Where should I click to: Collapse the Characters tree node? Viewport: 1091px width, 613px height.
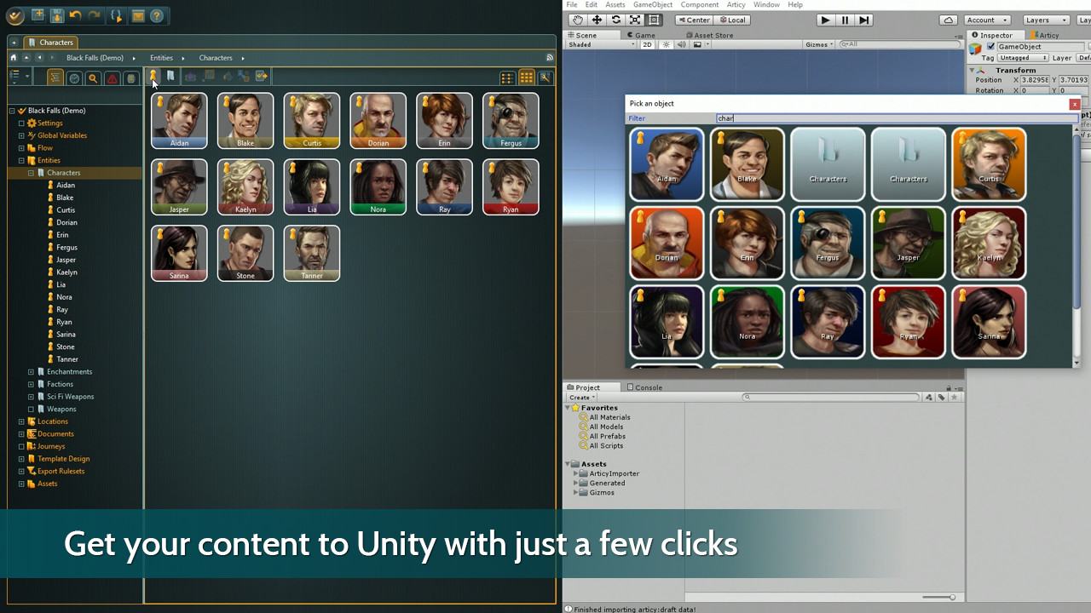(31, 173)
